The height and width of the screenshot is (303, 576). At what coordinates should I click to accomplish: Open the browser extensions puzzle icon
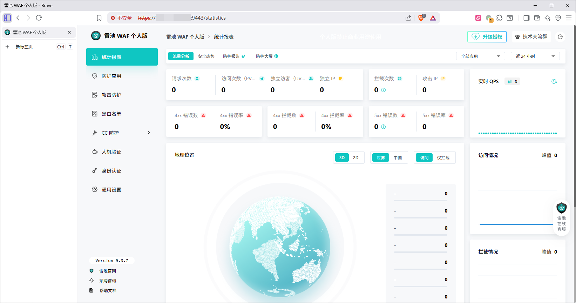(499, 18)
